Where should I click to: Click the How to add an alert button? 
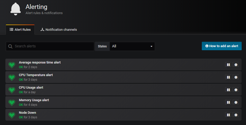[x=221, y=46]
